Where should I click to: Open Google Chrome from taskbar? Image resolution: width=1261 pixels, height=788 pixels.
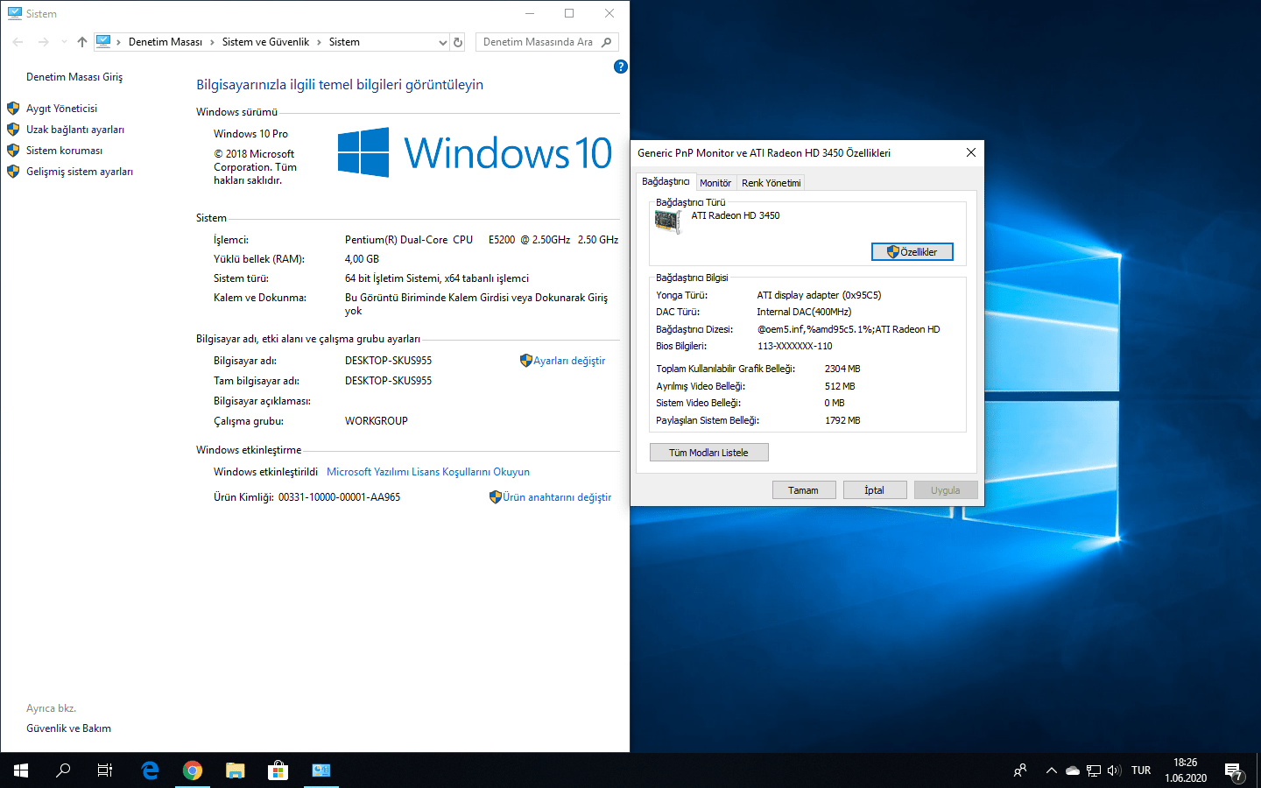[x=193, y=770]
